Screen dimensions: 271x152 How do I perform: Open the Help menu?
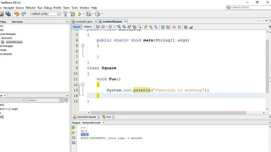point(94,8)
